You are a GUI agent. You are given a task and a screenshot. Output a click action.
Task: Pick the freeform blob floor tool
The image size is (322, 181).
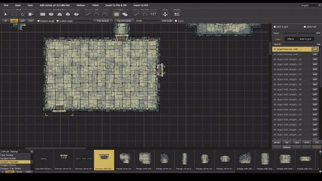76,14
